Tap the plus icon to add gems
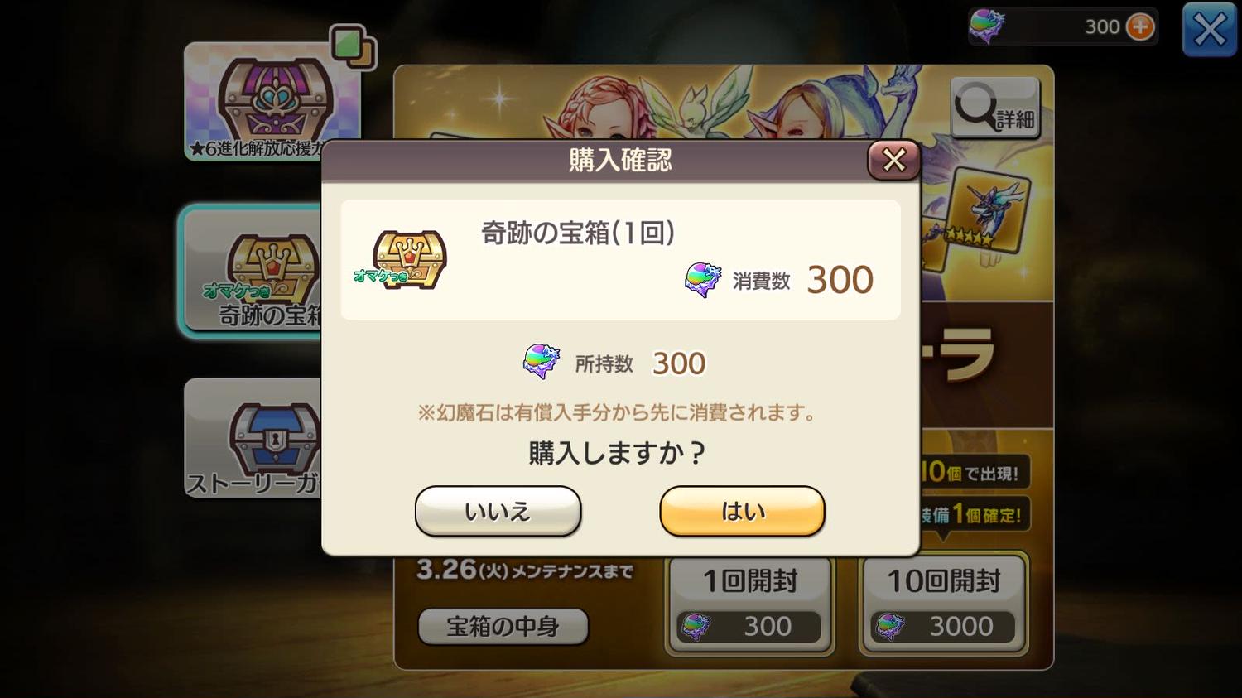Screen dimensions: 1242x698 [1140, 26]
